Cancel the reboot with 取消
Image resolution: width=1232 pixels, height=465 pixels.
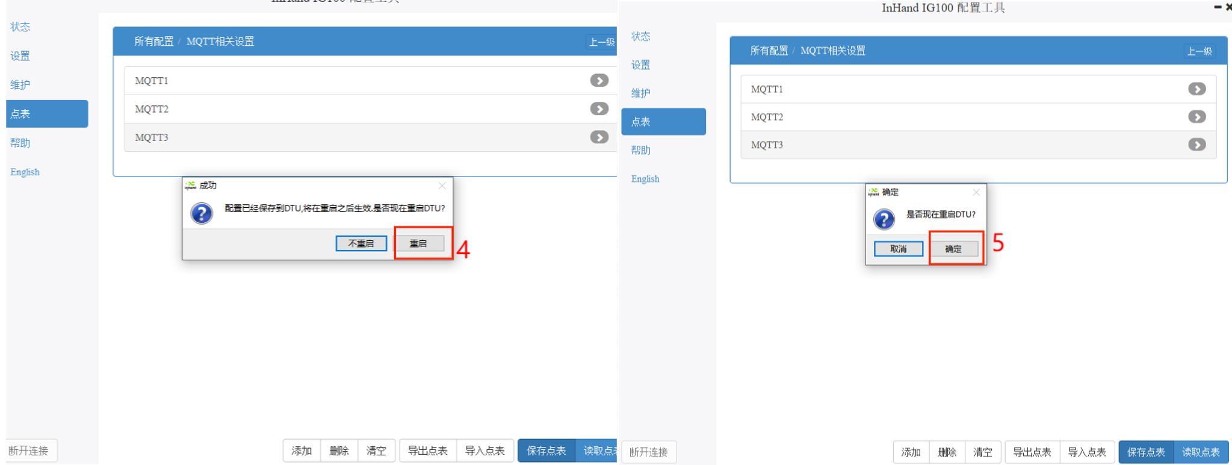[898, 249]
